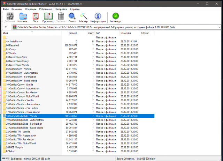Image resolution: width=223 pixels, height=161 pixels.
Task: Open the Команды menu
Action: (x=17, y=8)
